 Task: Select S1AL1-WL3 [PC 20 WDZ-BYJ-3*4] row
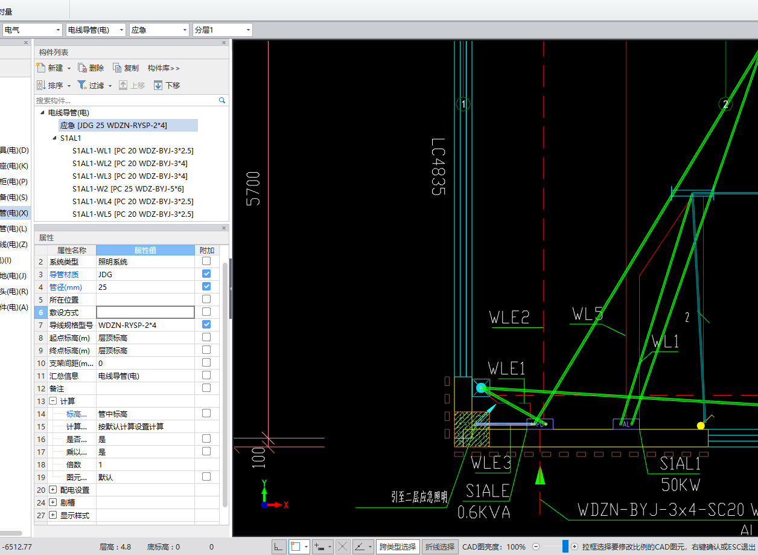[x=130, y=176]
